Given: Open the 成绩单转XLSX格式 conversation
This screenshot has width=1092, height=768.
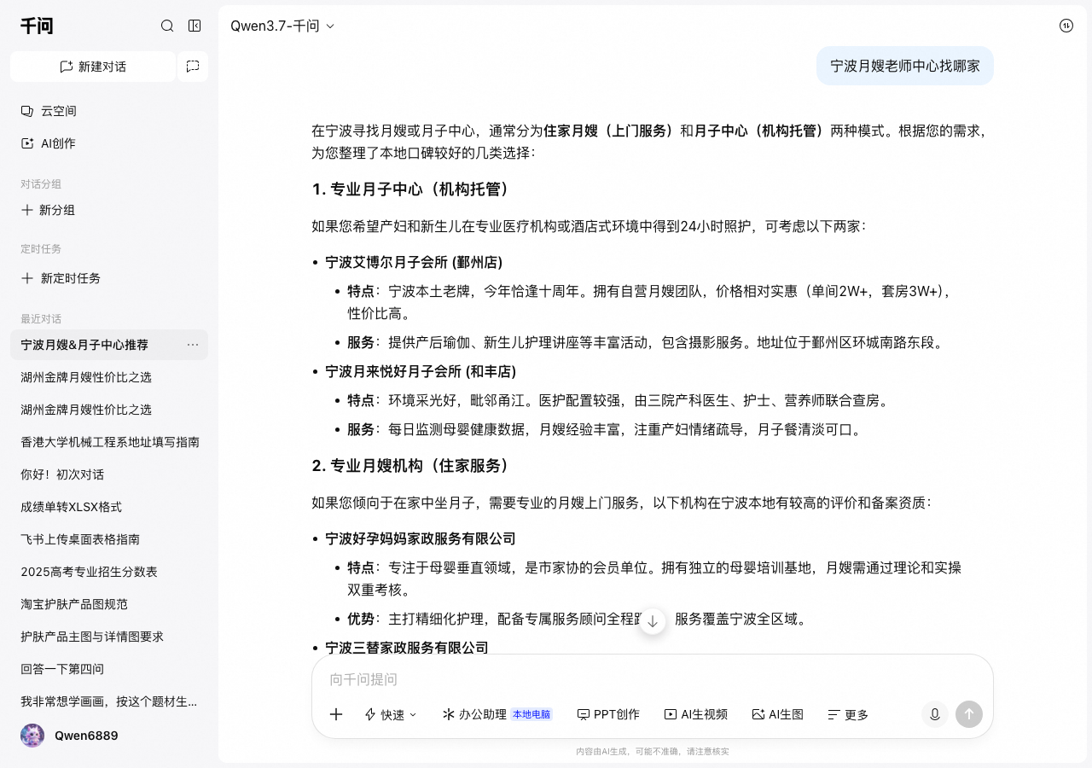Looking at the screenshot, I should 109,507.
